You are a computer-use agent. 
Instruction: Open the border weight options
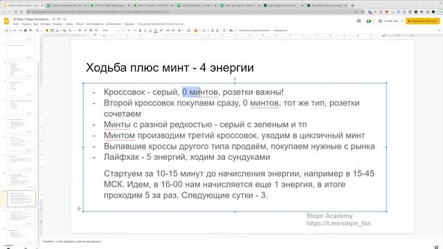[91, 30]
